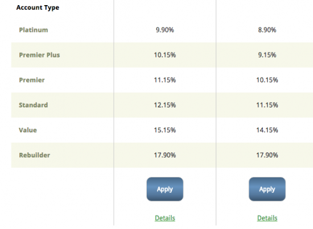Select the Platinum account type label

34,30
